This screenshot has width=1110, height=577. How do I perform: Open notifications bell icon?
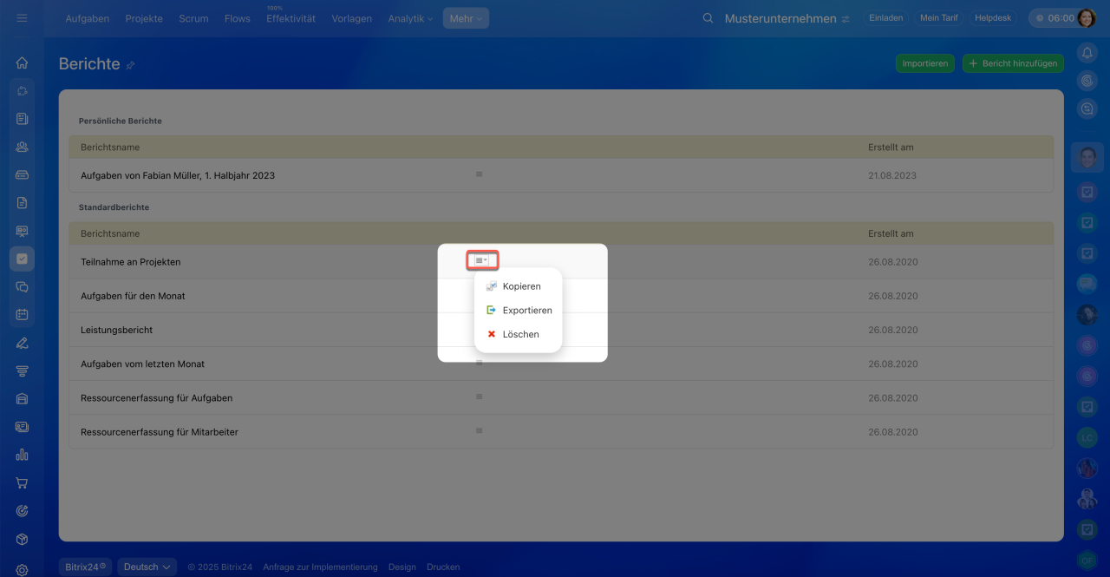1087,53
